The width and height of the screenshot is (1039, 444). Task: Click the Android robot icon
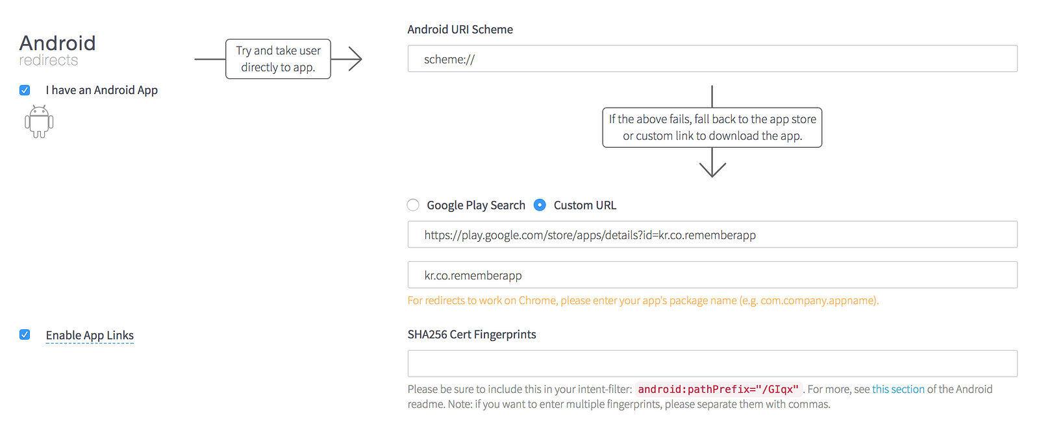click(39, 121)
